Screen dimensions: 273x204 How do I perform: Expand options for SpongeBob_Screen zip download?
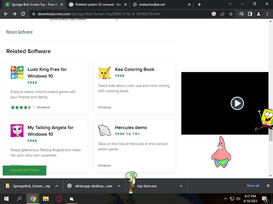coord(57,186)
